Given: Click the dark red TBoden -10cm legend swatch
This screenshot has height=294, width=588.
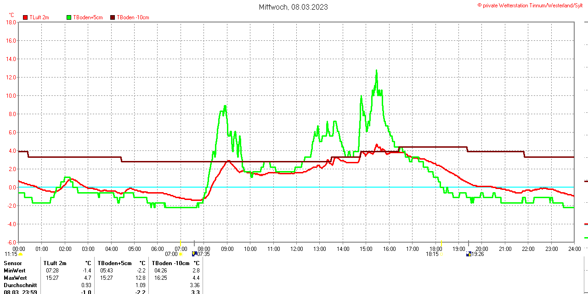Looking at the screenshot, I should tap(113, 17).
